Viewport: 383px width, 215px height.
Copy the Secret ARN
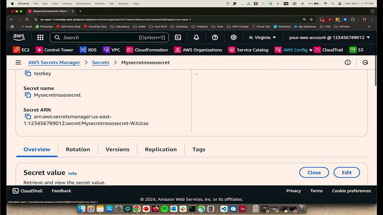coord(28,117)
